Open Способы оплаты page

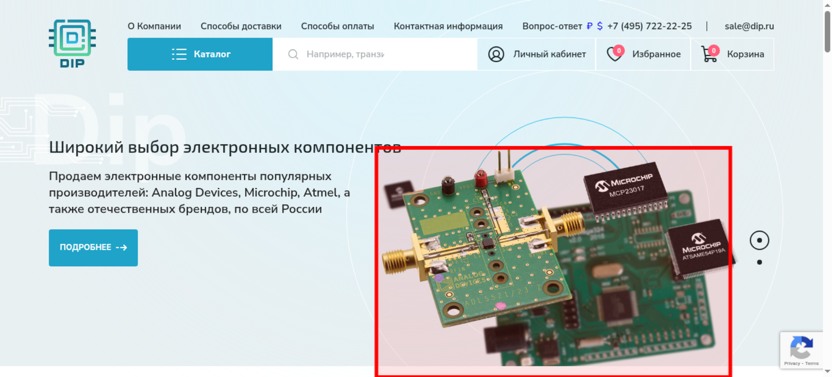coord(337,26)
